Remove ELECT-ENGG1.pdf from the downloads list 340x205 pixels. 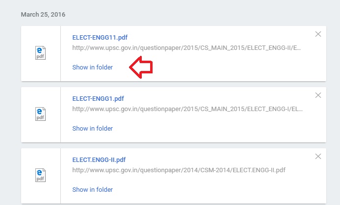tap(318, 95)
